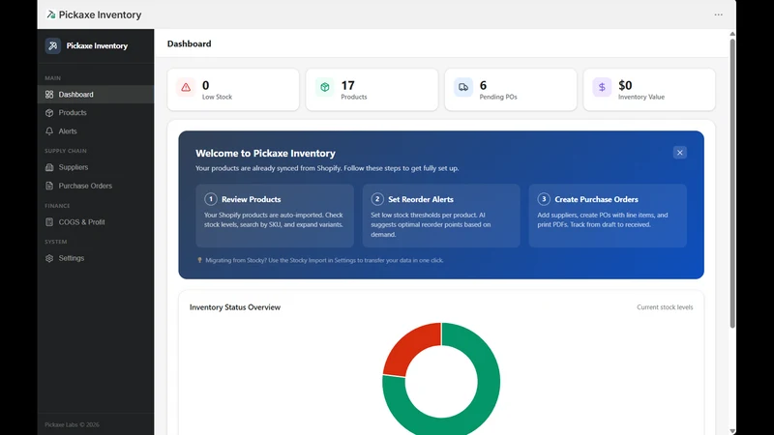Click the 'SUPPLY CHAIN' section label

(66, 151)
